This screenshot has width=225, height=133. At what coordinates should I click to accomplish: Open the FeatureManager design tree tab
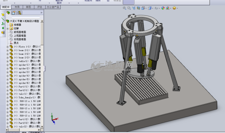pyautogui.click(x=8, y=13)
